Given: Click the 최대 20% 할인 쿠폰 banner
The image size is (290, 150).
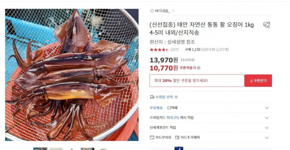Looking at the screenshot, I should point(197,81).
